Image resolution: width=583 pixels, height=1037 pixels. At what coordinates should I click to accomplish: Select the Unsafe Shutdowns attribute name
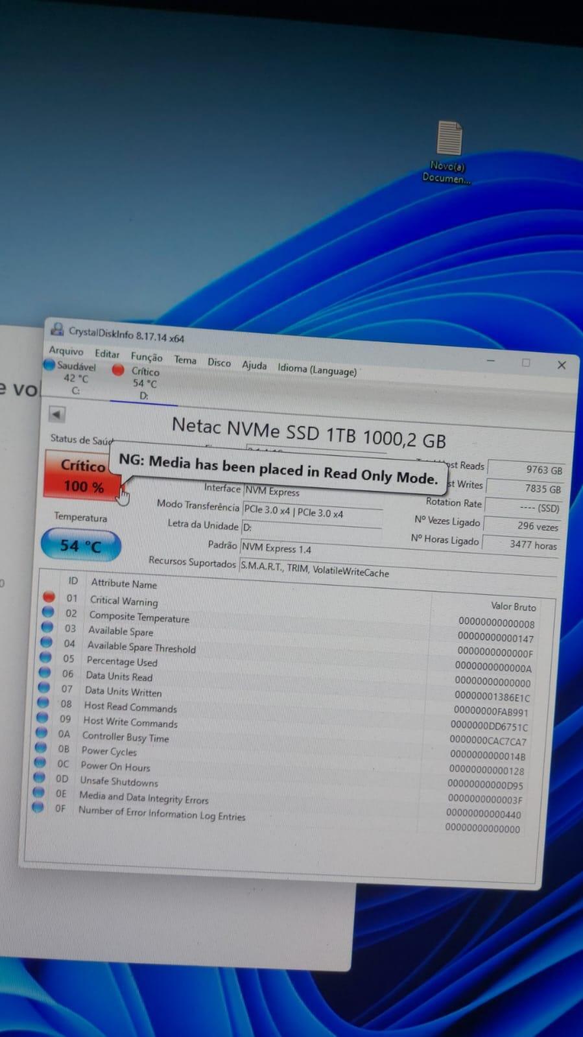click(x=118, y=781)
